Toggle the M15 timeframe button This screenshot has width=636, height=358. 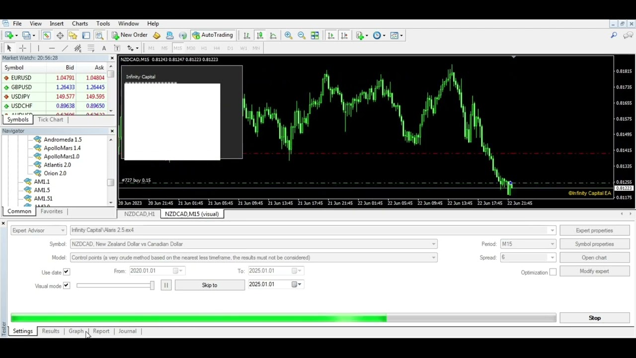[177, 48]
